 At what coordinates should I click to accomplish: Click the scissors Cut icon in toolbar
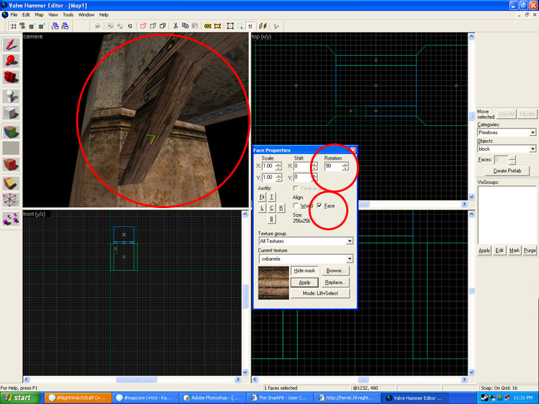click(x=175, y=26)
